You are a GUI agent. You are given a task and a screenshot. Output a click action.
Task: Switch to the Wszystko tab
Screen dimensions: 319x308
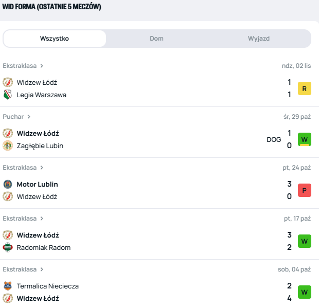pos(55,39)
